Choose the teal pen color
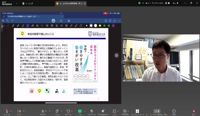 (x=109, y=26)
